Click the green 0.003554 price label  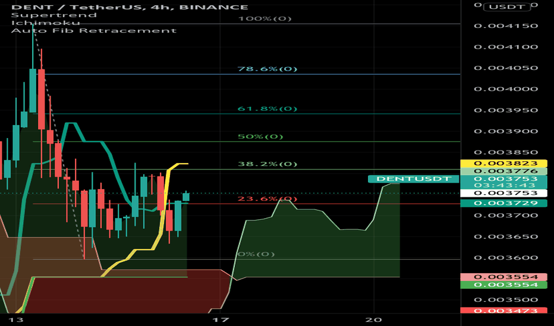pyautogui.click(x=504, y=285)
